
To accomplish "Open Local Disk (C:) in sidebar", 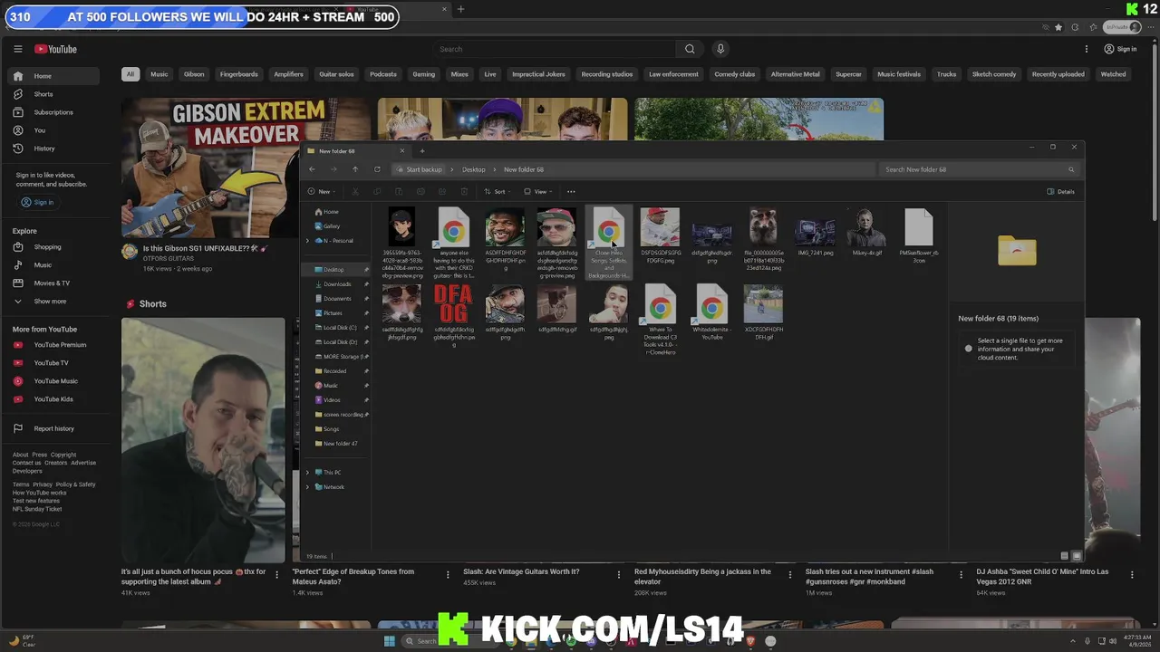I will [339, 328].
